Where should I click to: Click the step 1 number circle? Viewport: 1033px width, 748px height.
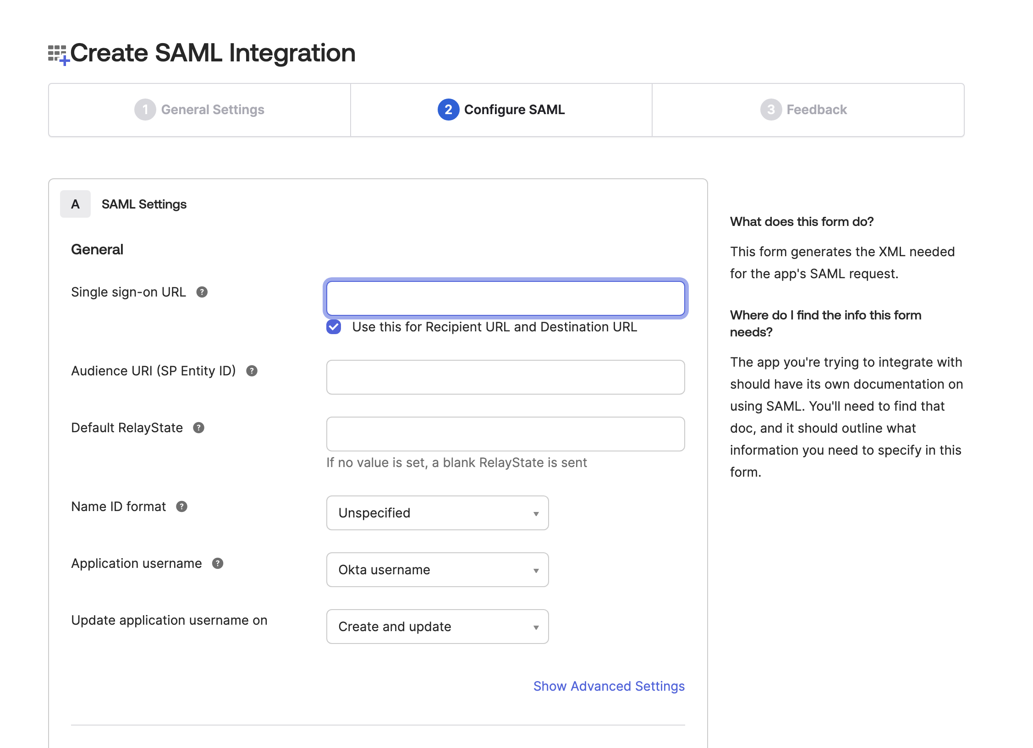pos(145,110)
